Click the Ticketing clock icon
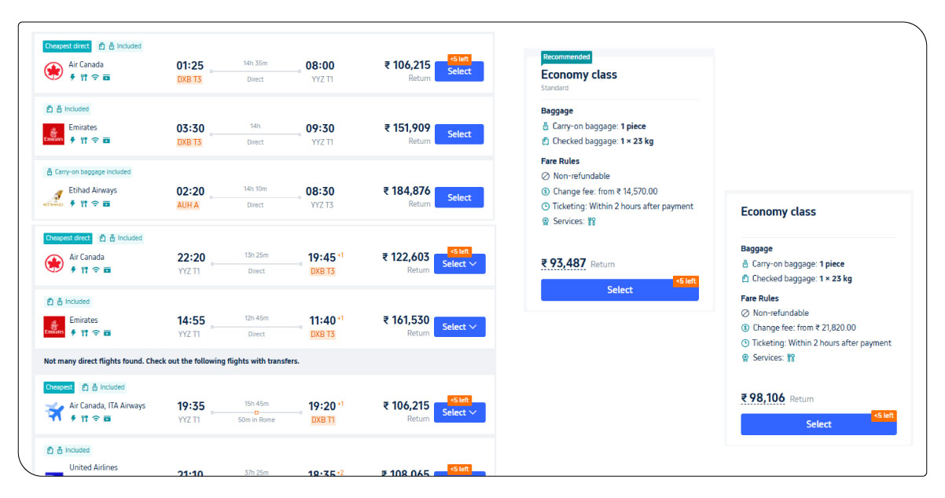 pos(545,206)
